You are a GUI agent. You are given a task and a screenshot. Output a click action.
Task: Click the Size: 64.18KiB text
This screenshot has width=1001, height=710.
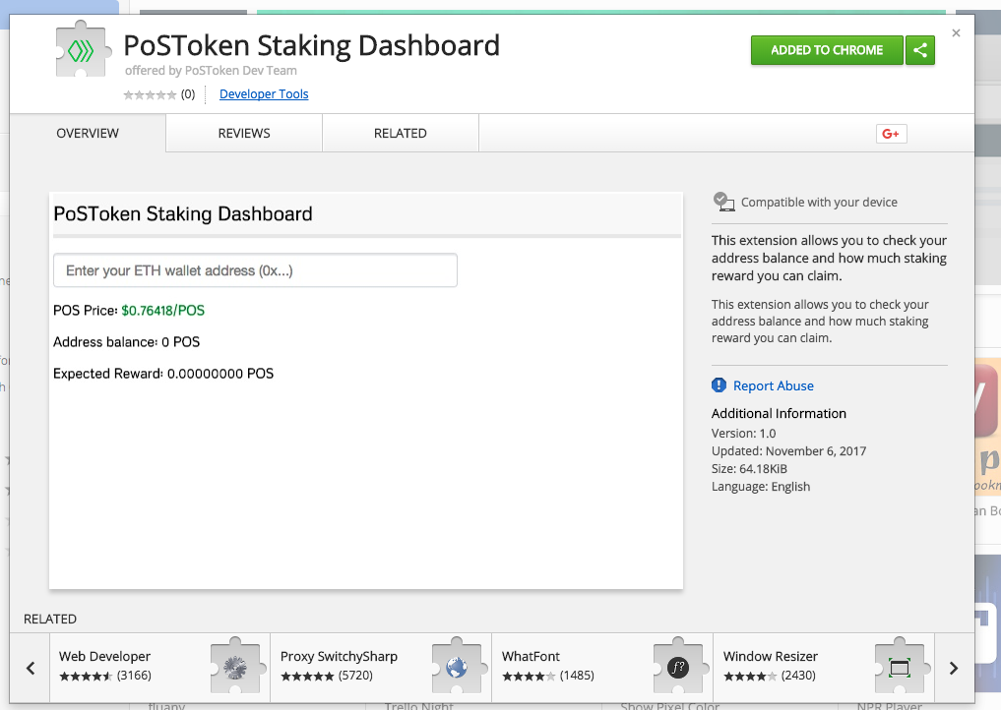tap(749, 469)
